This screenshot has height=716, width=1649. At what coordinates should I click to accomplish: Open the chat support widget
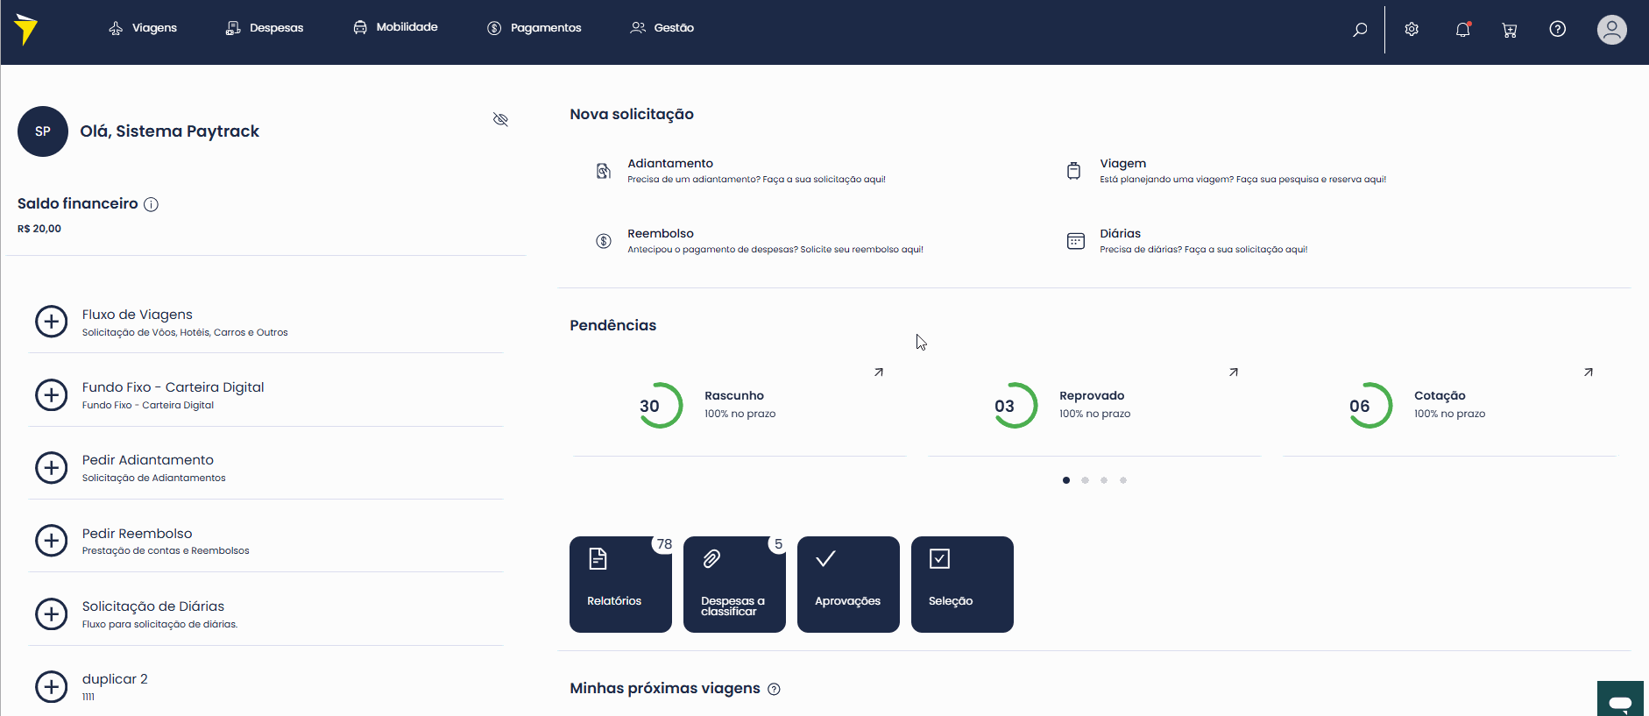(1620, 699)
